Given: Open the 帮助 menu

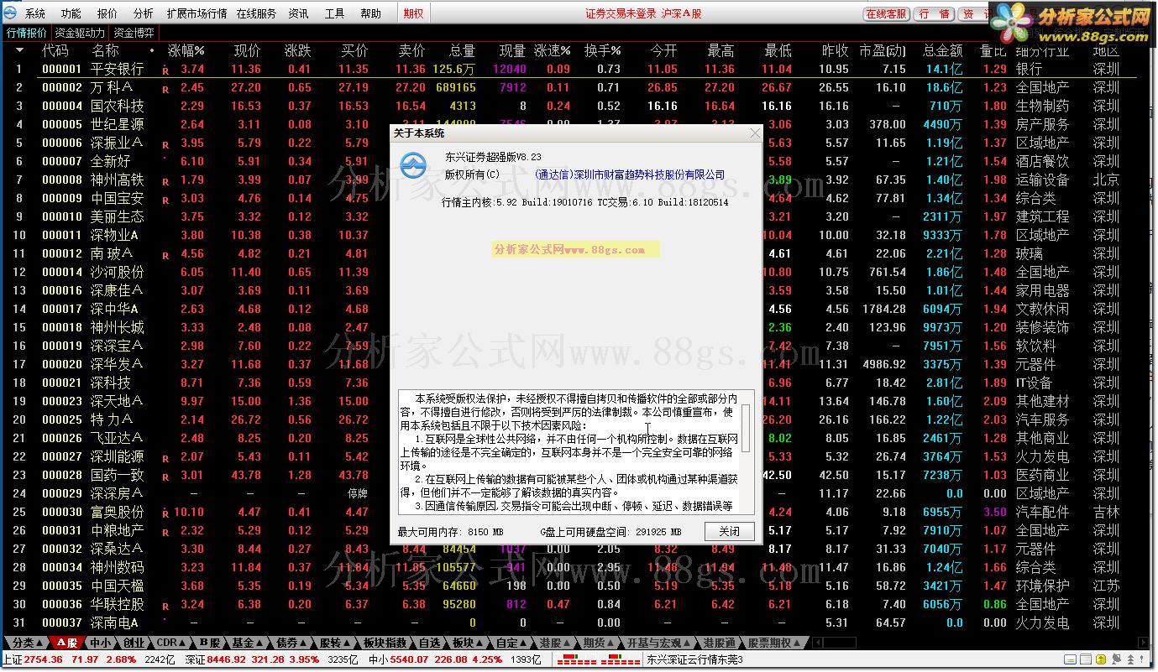Looking at the screenshot, I should [x=370, y=13].
